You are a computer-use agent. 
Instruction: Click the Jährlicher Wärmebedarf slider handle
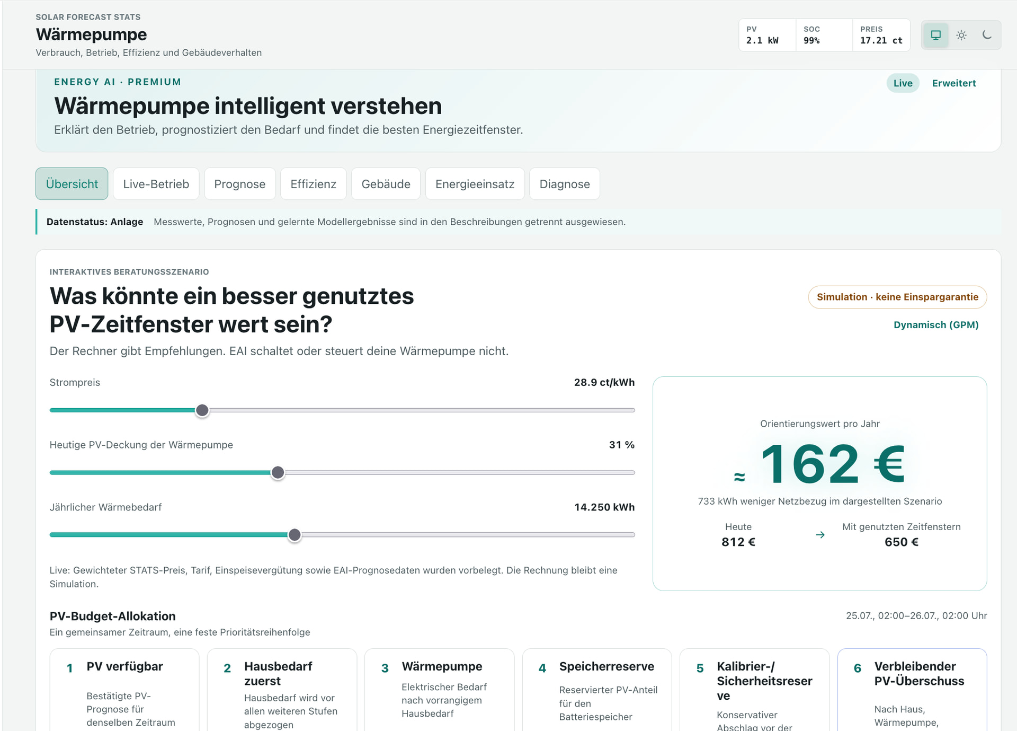tap(295, 535)
